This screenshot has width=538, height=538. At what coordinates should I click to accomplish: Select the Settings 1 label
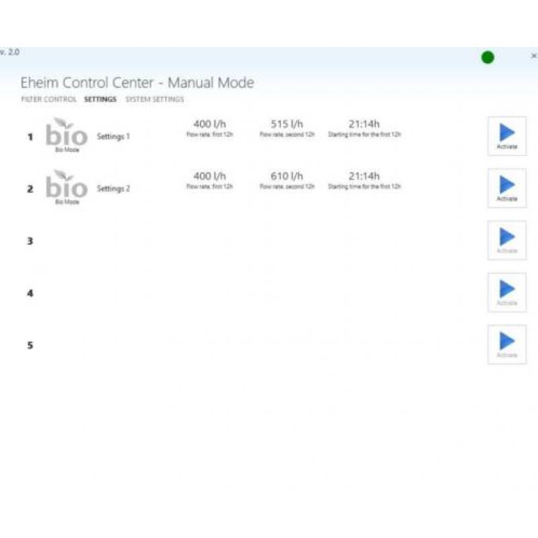(x=113, y=137)
